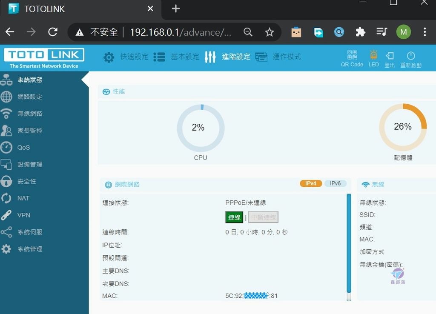Click the MAC address value
This screenshot has height=314, width=436.
[251, 296]
